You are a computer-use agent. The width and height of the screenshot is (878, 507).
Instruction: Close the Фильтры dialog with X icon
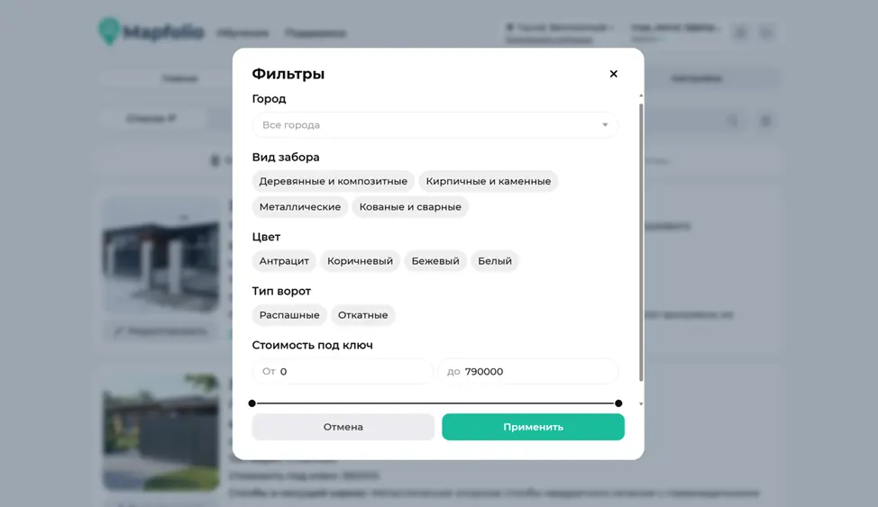coord(613,74)
